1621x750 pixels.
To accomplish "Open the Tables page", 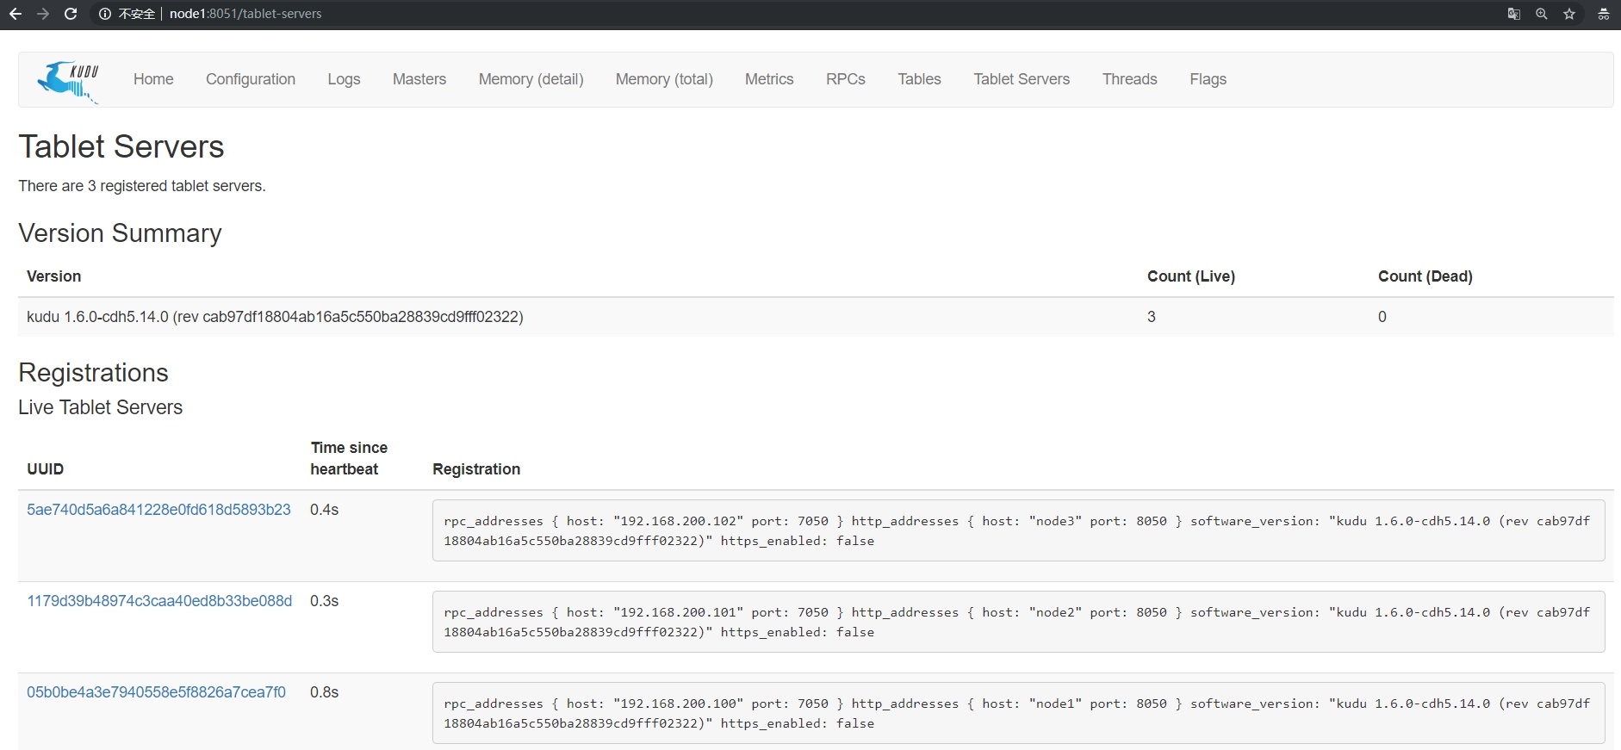I will [x=919, y=79].
